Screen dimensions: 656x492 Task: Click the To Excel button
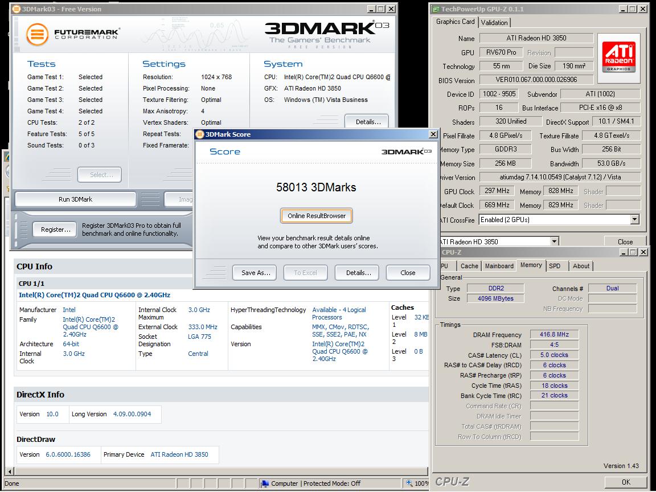[305, 273]
